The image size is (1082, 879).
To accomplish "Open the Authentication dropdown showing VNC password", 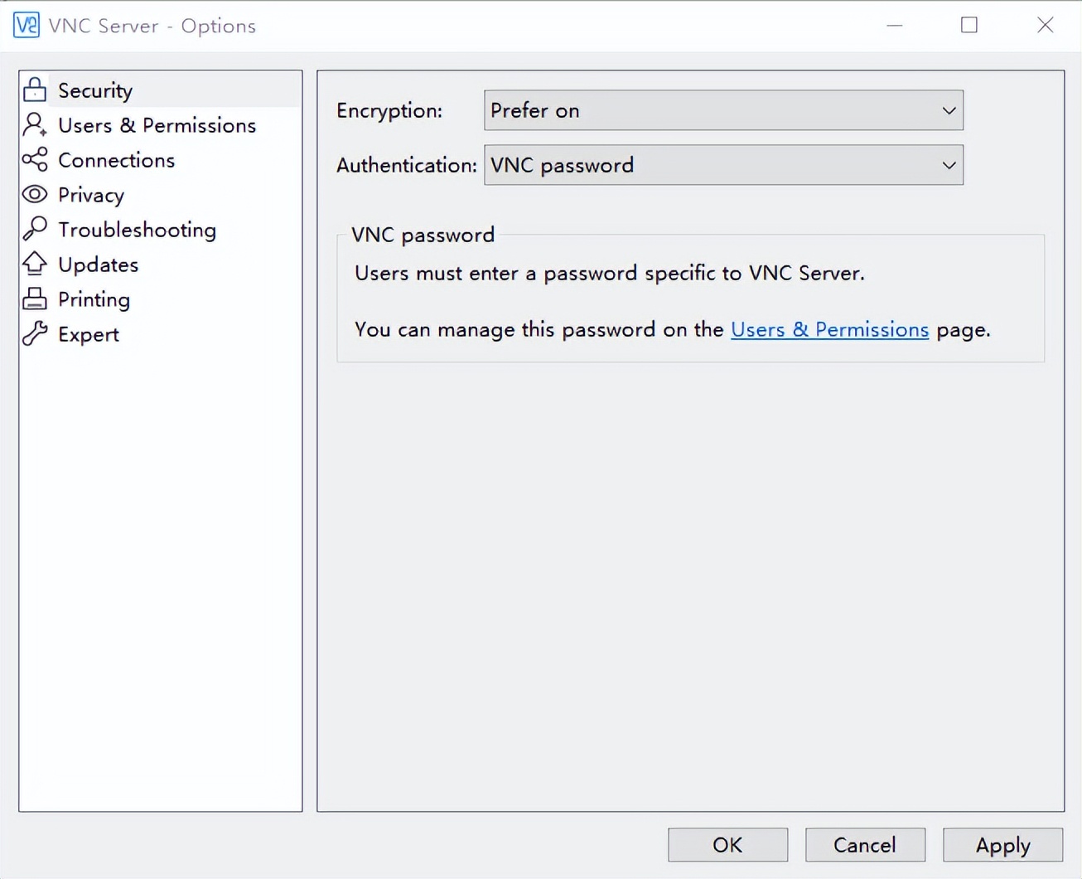I will click(723, 165).
